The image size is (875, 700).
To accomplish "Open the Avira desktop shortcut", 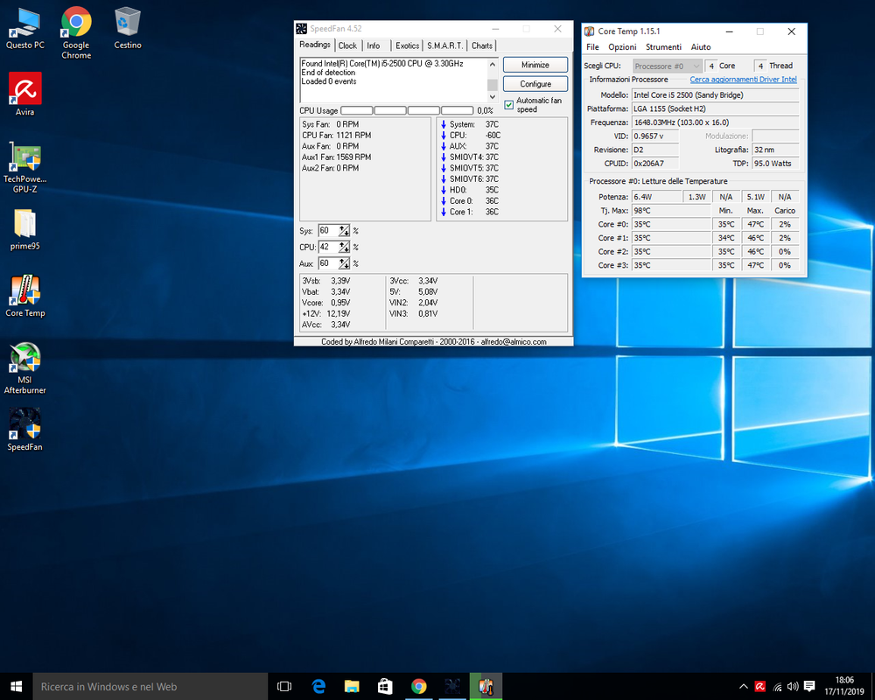I will (x=25, y=94).
